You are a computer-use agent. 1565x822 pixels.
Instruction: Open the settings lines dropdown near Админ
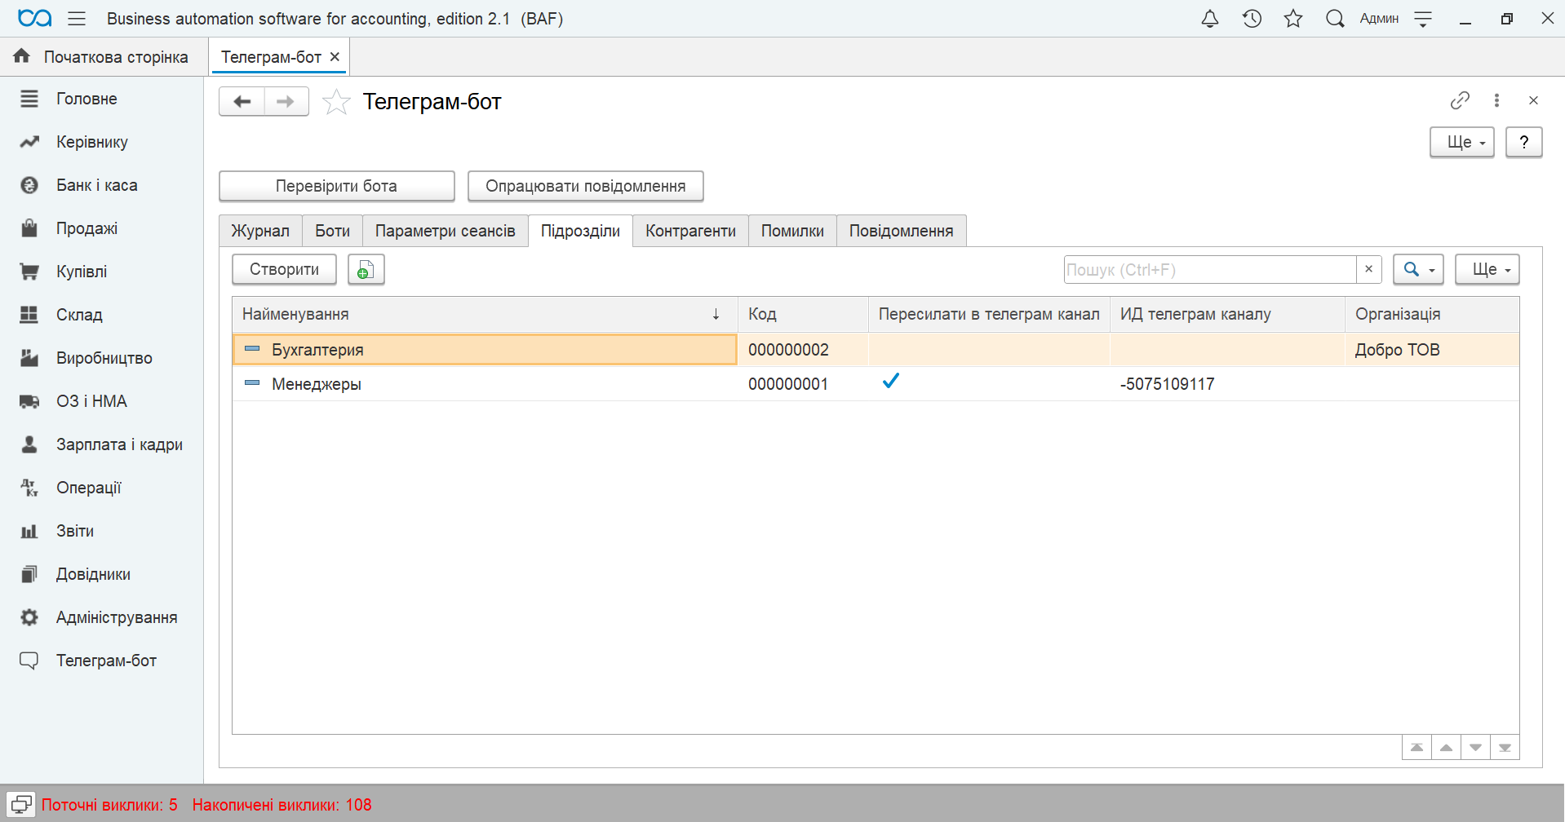coord(1423,19)
